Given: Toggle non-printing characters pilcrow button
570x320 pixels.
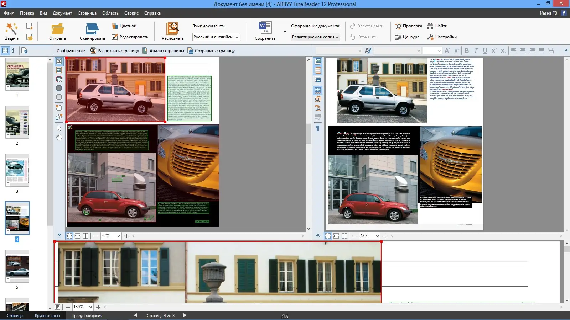Looking at the screenshot, I should pyautogui.click(x=318, y=128).
